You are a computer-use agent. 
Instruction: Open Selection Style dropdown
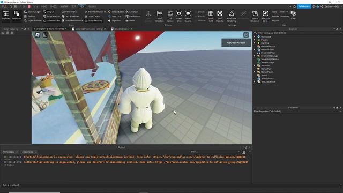coord(265,17)
